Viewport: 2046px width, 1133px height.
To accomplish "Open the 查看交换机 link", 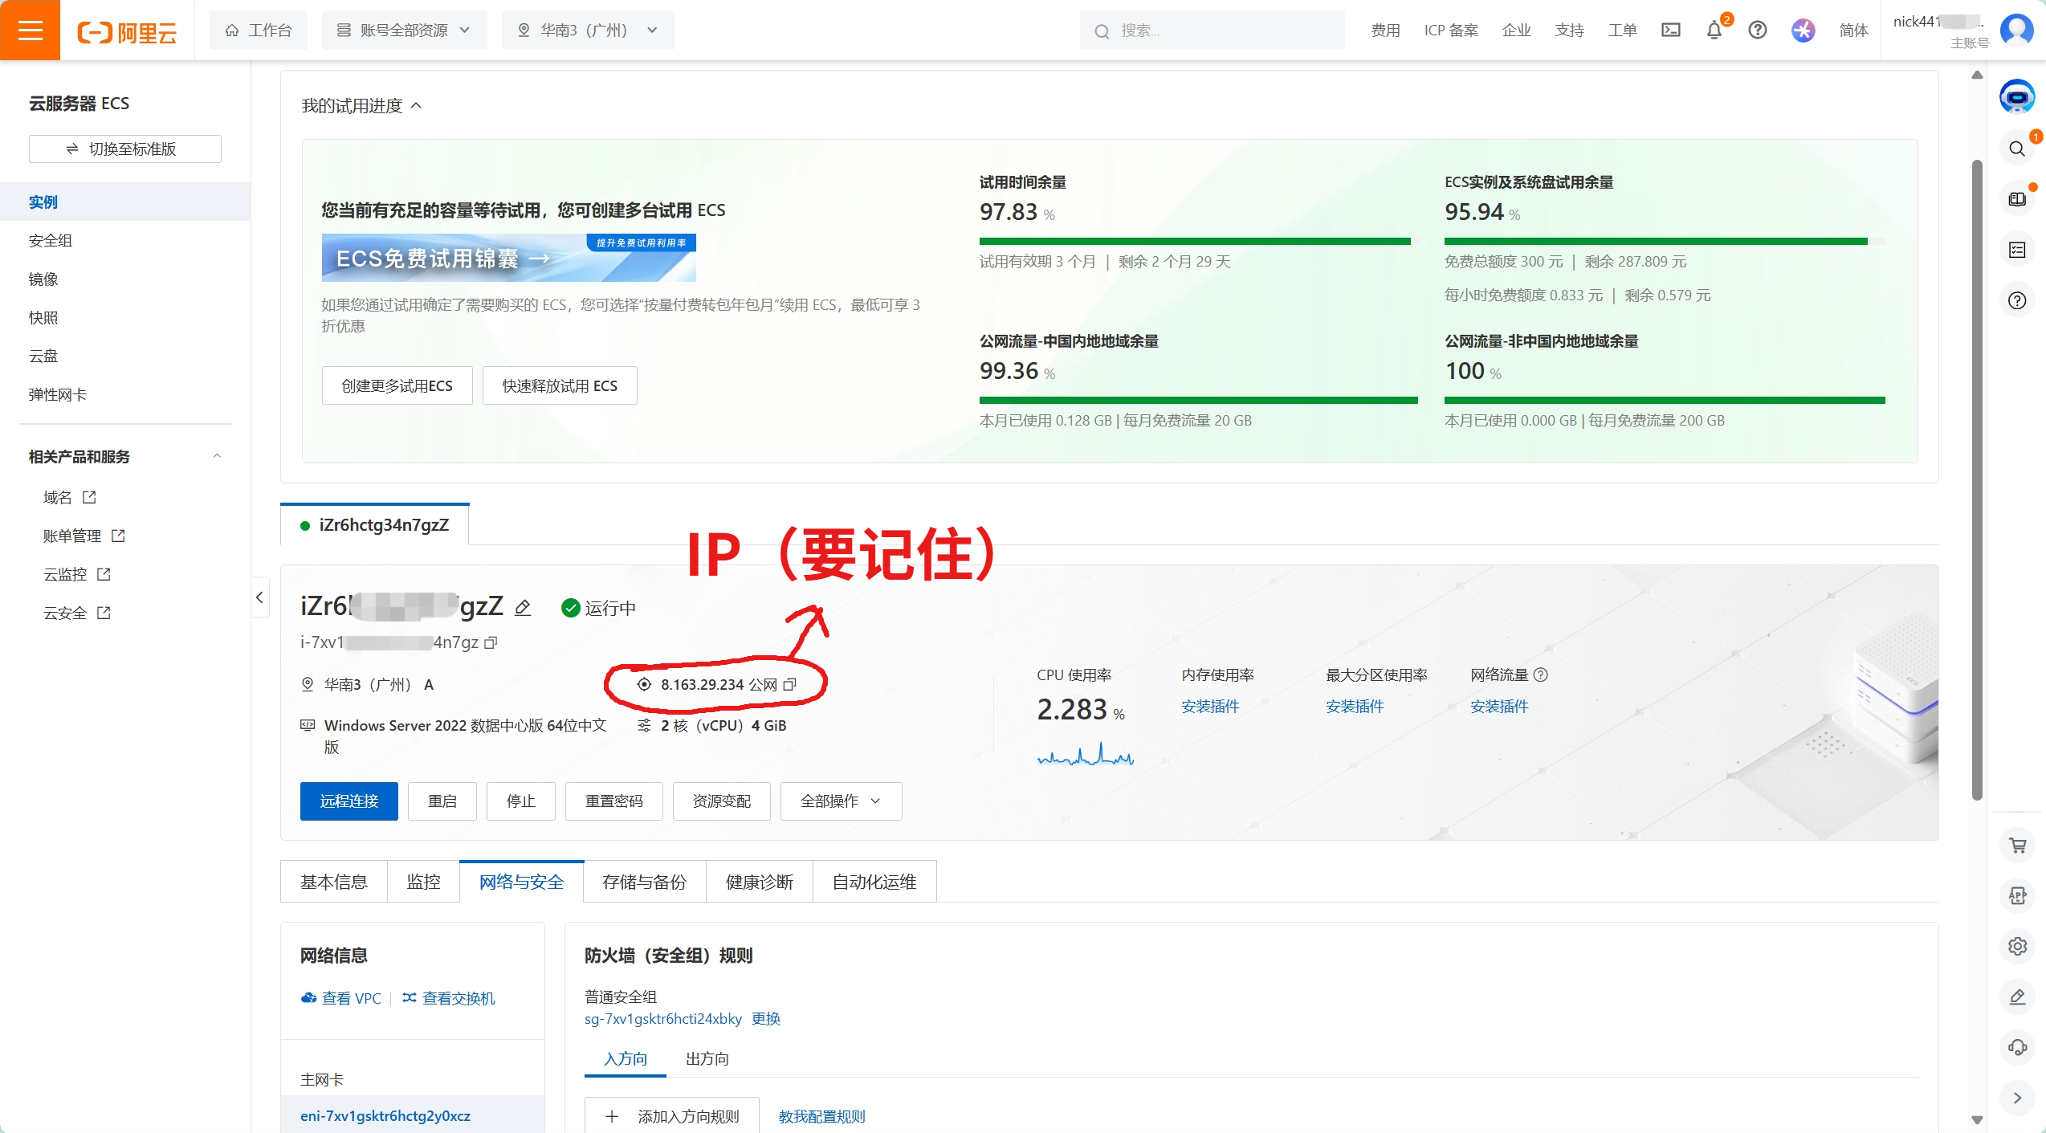I will point(450,999).
